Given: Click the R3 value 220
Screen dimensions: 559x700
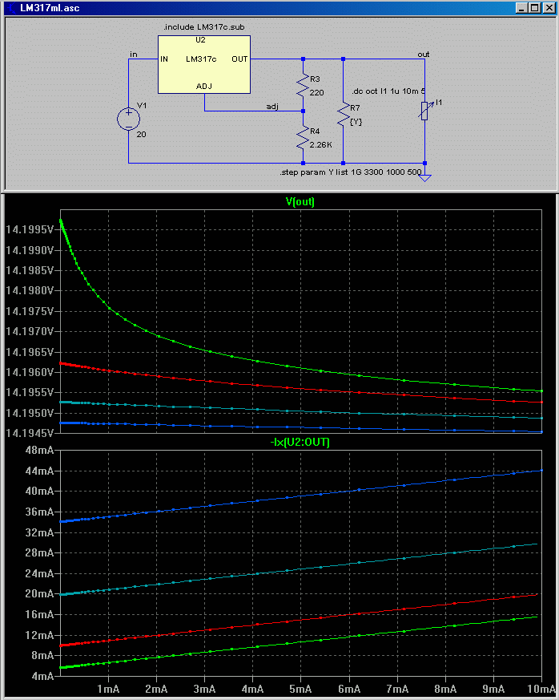Looking at the screenshot, I should [x=317, y=93].
